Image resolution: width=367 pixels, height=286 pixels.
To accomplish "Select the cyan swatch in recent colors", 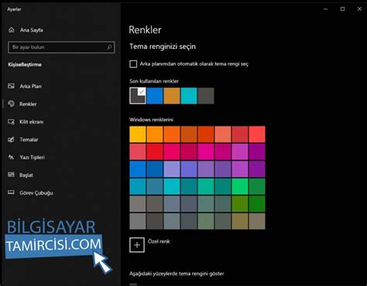I will (189, 95).
